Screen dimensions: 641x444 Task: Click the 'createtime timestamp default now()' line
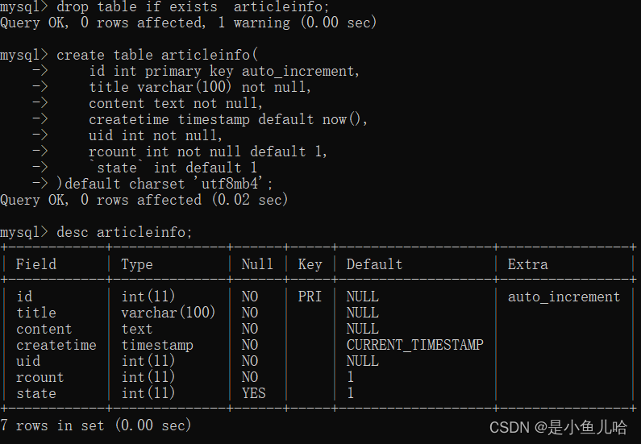tap(228, 119)
